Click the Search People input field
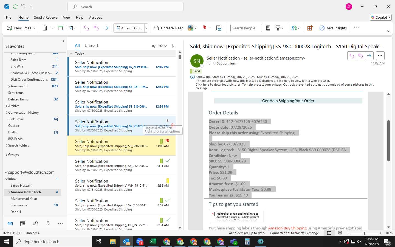Image resolution: width=395 pixels, height=247 pixels. [246, 28]
